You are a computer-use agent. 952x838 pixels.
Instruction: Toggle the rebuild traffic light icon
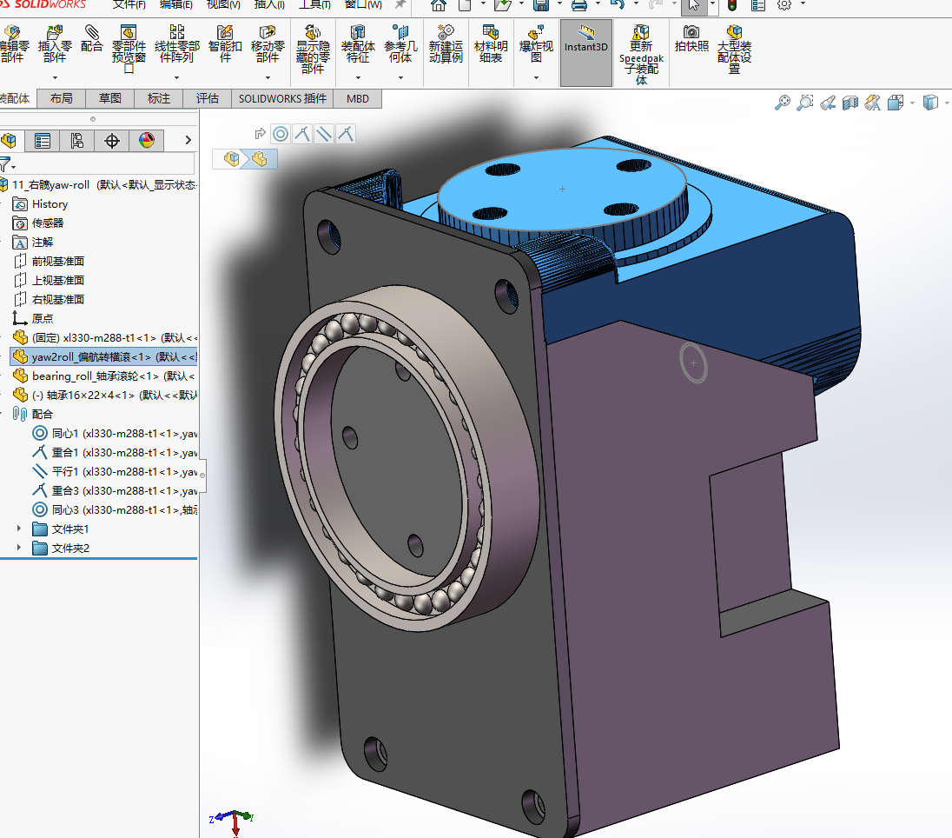click(x=733, y=5)
